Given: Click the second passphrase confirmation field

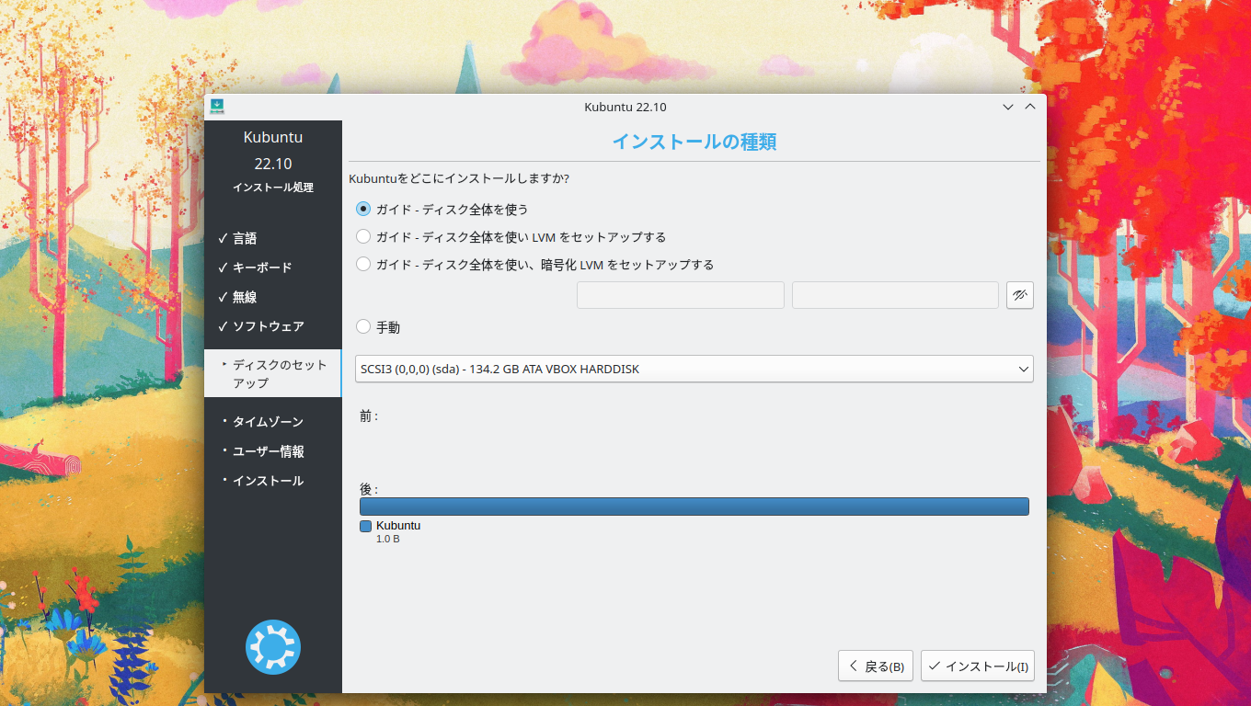Looking at the screenshot, I should click(x=895, y=295).
